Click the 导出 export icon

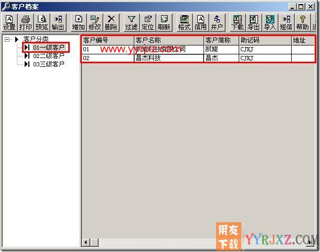pos(254,23)
